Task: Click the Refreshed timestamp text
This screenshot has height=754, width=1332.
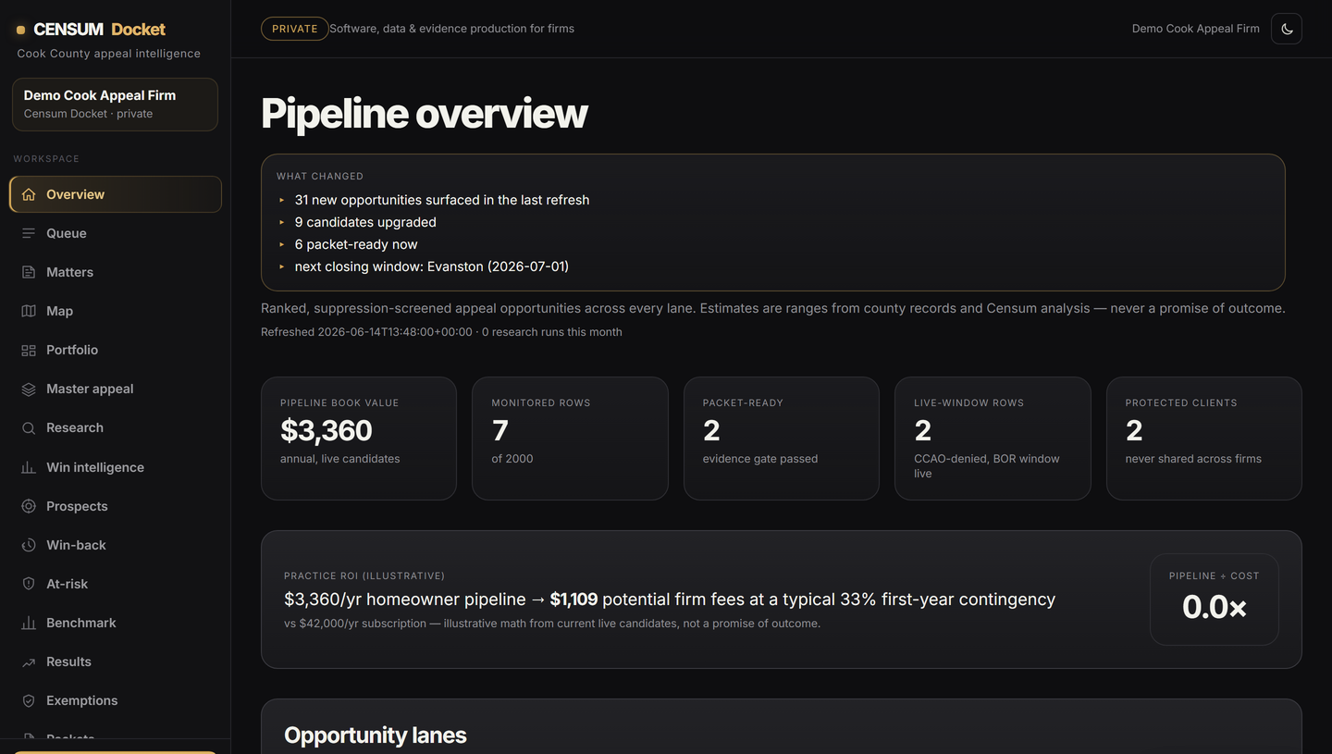Action: click(x=441, y=332)
